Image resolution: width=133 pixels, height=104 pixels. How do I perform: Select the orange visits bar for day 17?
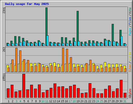71,64
